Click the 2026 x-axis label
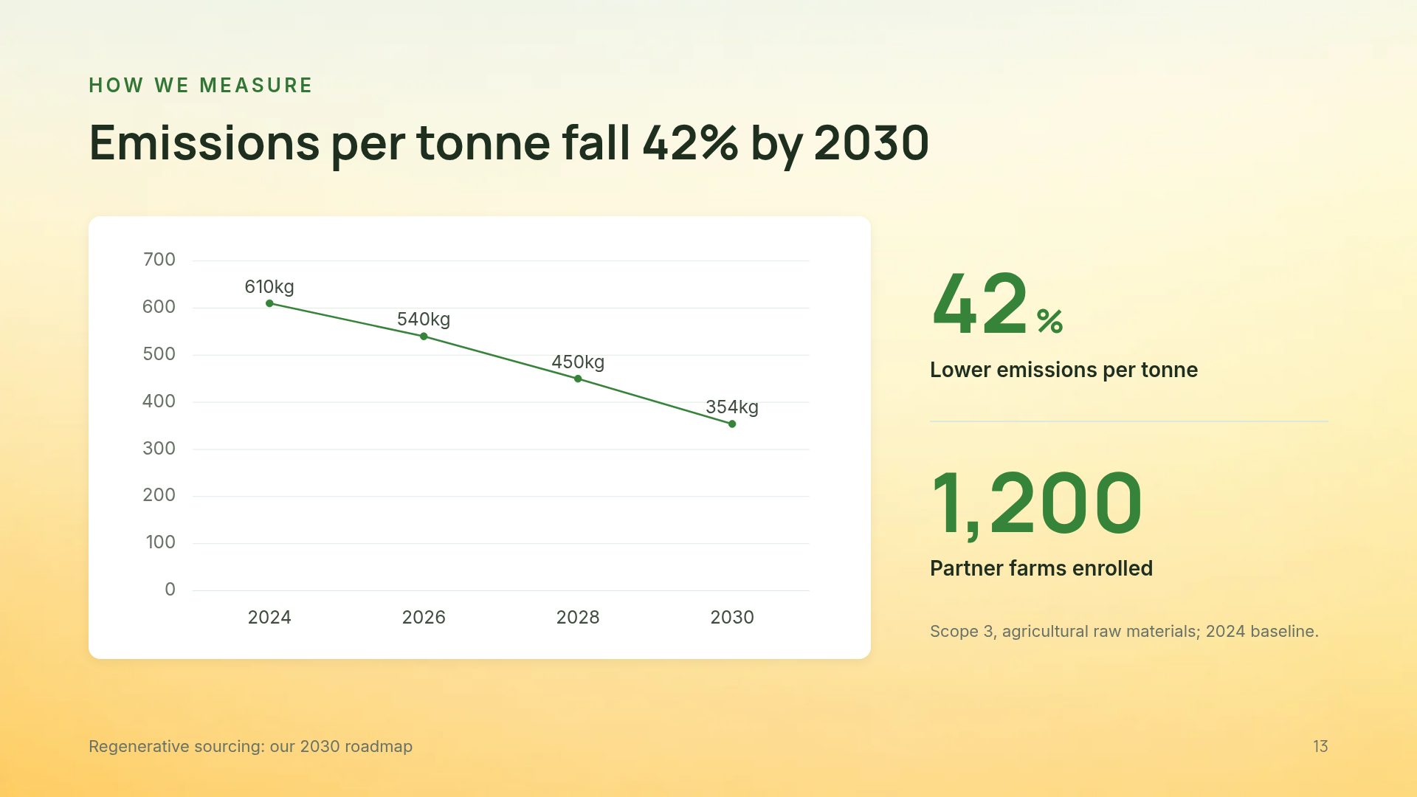Viewport: 1417px width, 797px height. pos(424,617)
